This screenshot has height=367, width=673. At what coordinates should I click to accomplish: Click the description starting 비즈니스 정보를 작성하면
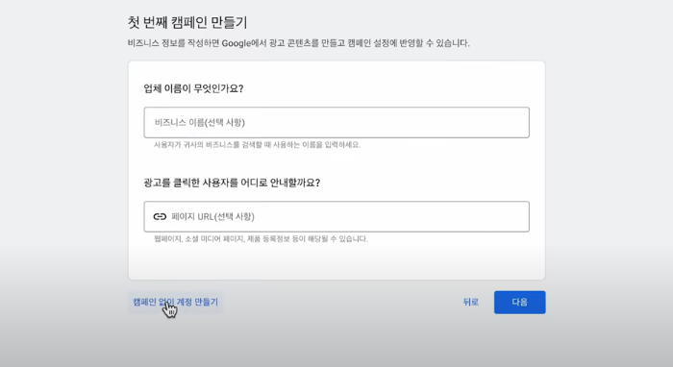tap(299, 43)
